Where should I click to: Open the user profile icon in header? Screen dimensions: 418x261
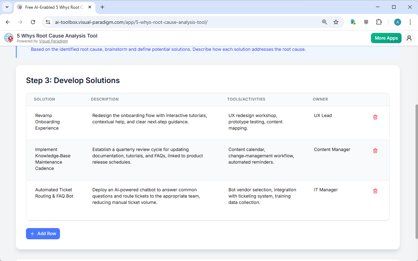pyautogui.click(x=409, y=38)
